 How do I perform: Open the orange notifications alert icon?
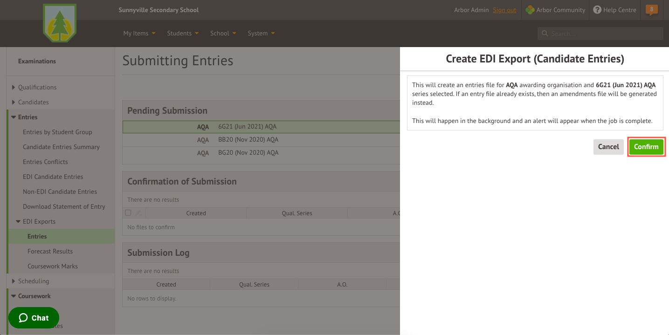click(651, 10)
